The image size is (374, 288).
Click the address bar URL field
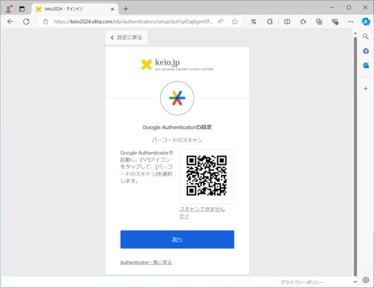point(130,21)
